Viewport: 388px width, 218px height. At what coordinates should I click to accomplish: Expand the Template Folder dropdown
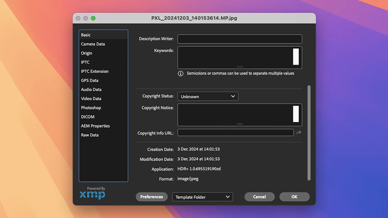point(202,197)
